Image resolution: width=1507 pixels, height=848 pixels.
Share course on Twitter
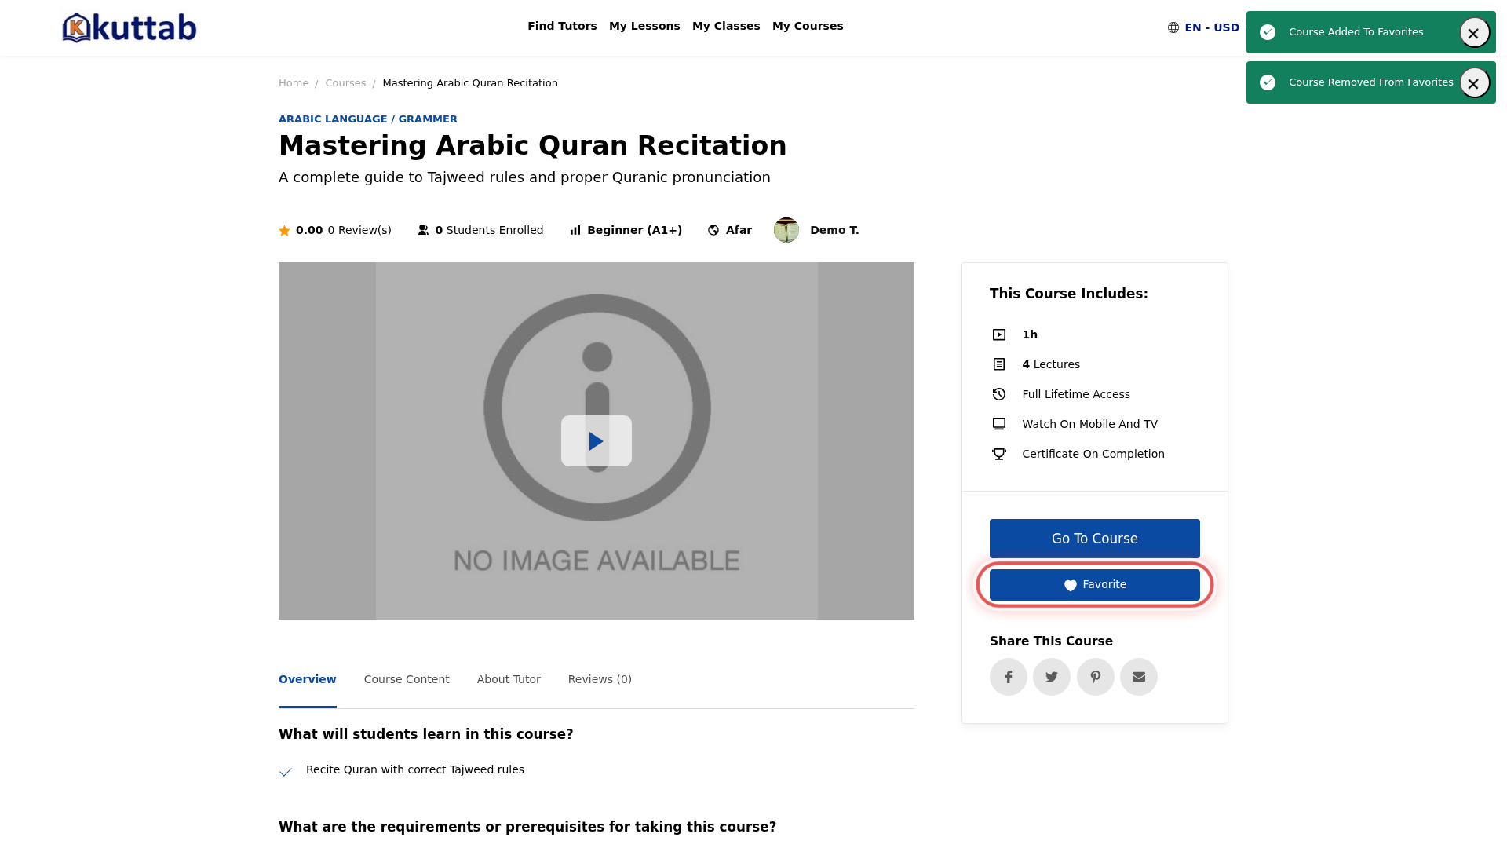coord(1052,677)
